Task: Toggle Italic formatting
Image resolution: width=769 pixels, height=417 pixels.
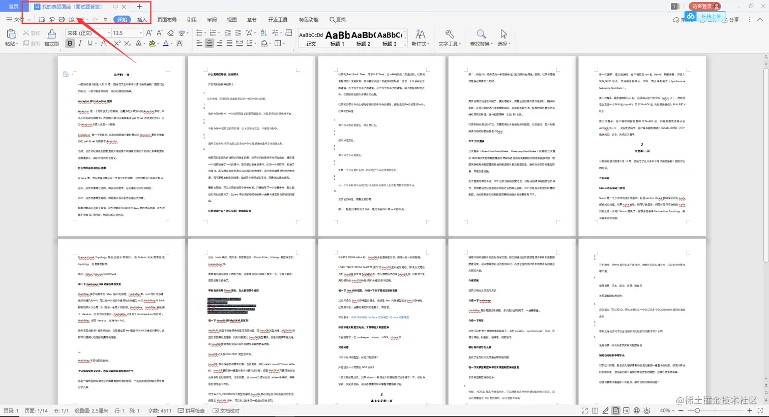Action: [x=80, y=44]
